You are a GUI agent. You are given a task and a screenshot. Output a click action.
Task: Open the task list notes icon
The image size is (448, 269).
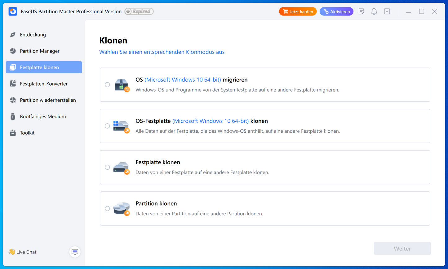pos(361,11)
